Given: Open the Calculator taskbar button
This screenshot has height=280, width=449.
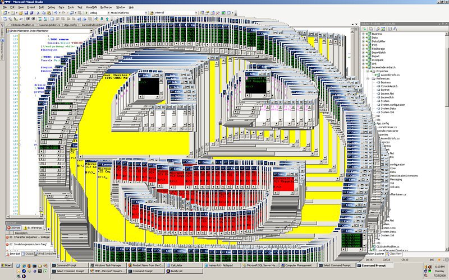Looking at the screenshot, I should (x=184, y=265).
